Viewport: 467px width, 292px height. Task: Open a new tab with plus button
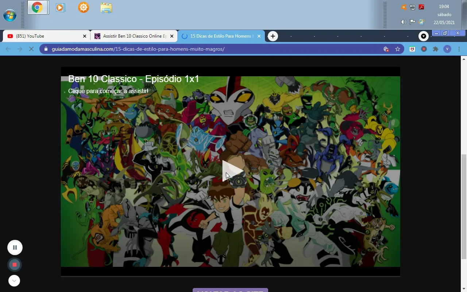(x=273, y=36)
